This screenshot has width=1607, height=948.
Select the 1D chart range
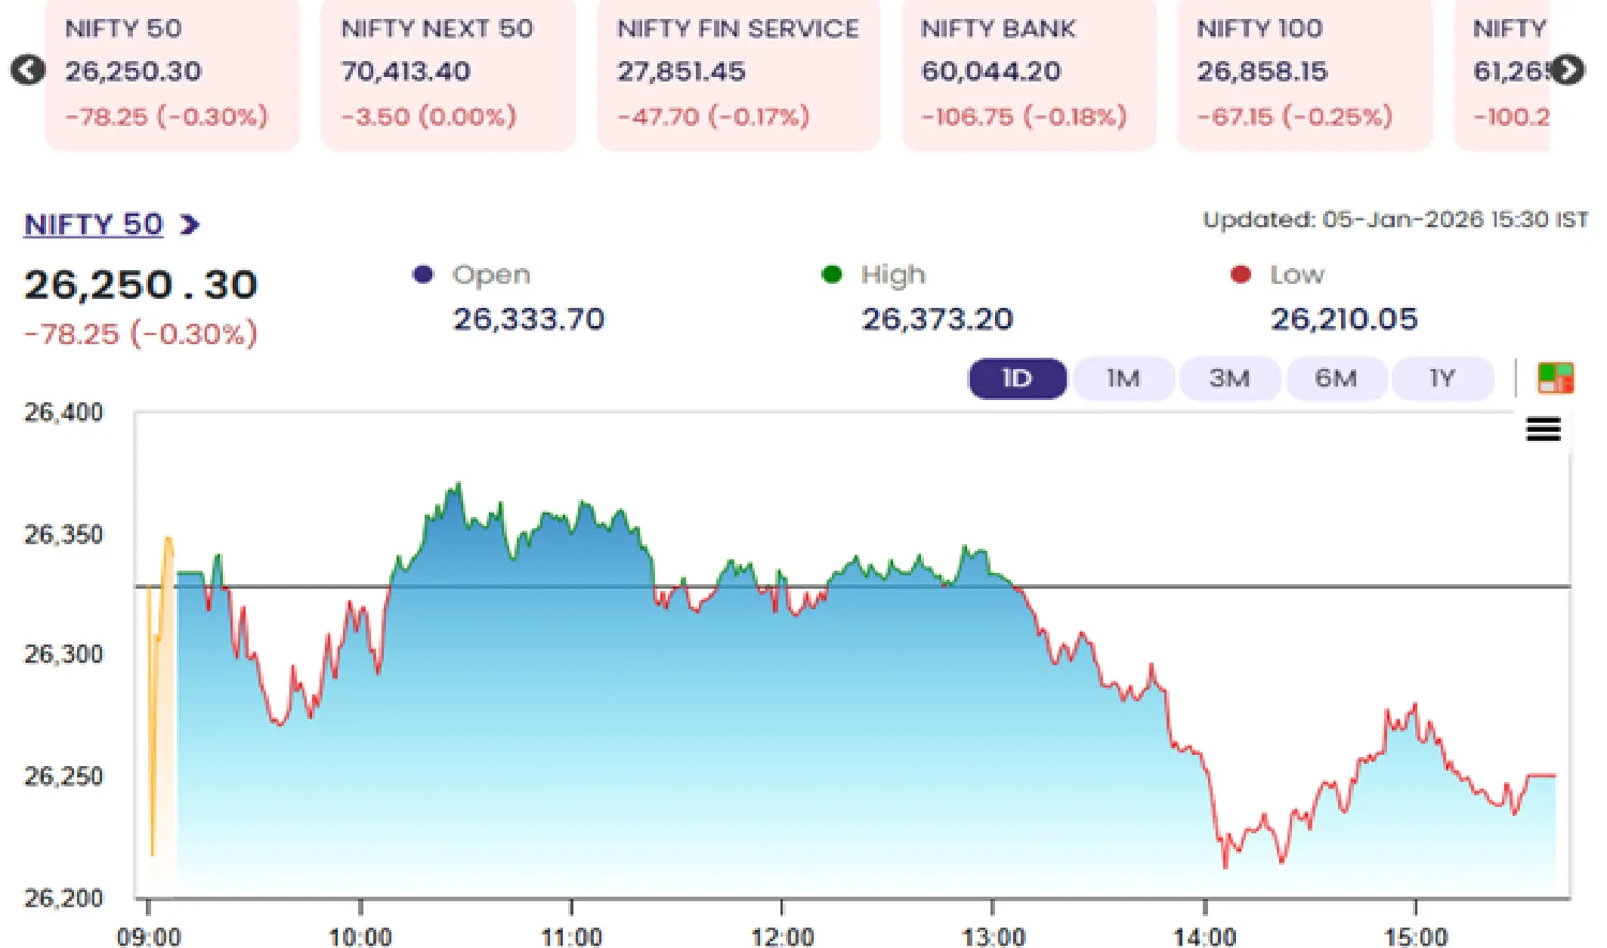[x=1017, y=378]
